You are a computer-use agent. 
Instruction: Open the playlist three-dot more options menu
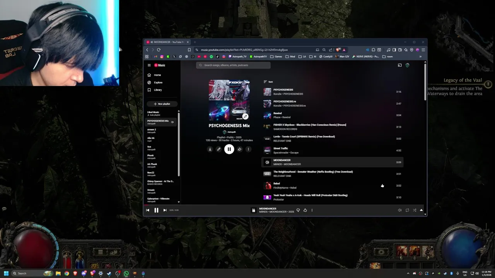(248, 149)
